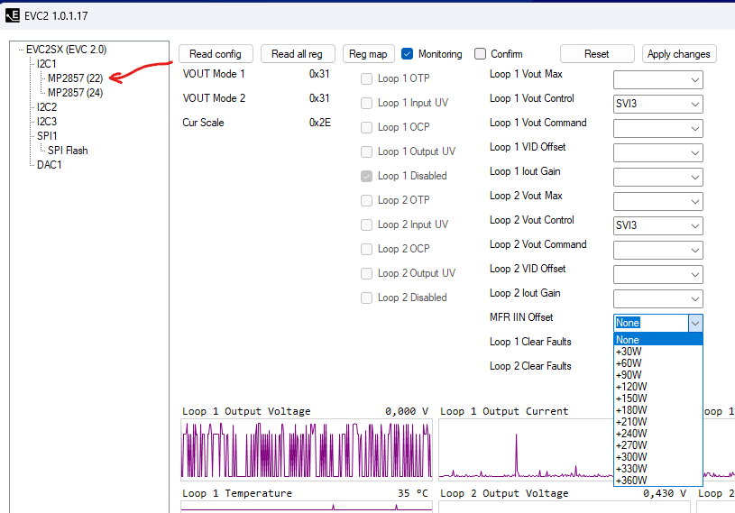Select the I2C3 tree node
This screenshot has height=513, width=735.
pos(47,122)
